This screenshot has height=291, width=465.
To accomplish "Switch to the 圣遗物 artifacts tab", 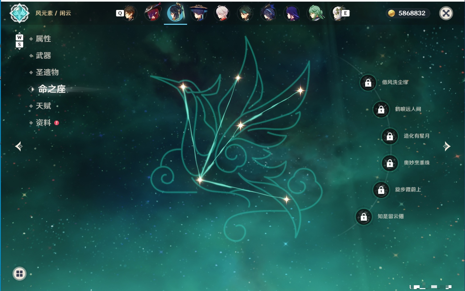I will pos(47,72).
